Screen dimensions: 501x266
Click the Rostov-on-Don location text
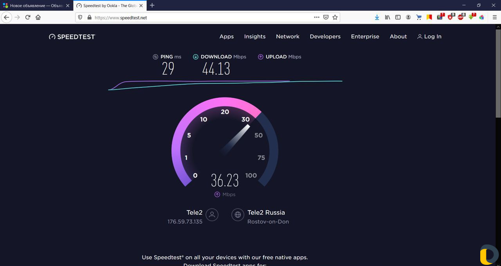point(268,222)
